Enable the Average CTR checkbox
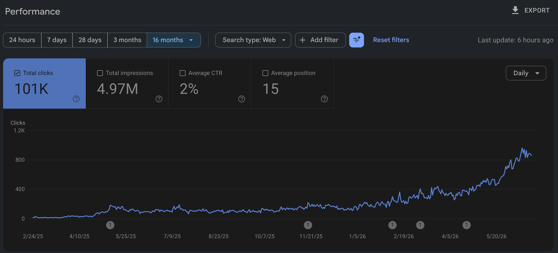558x253 pixels. [x=183, y=73]
